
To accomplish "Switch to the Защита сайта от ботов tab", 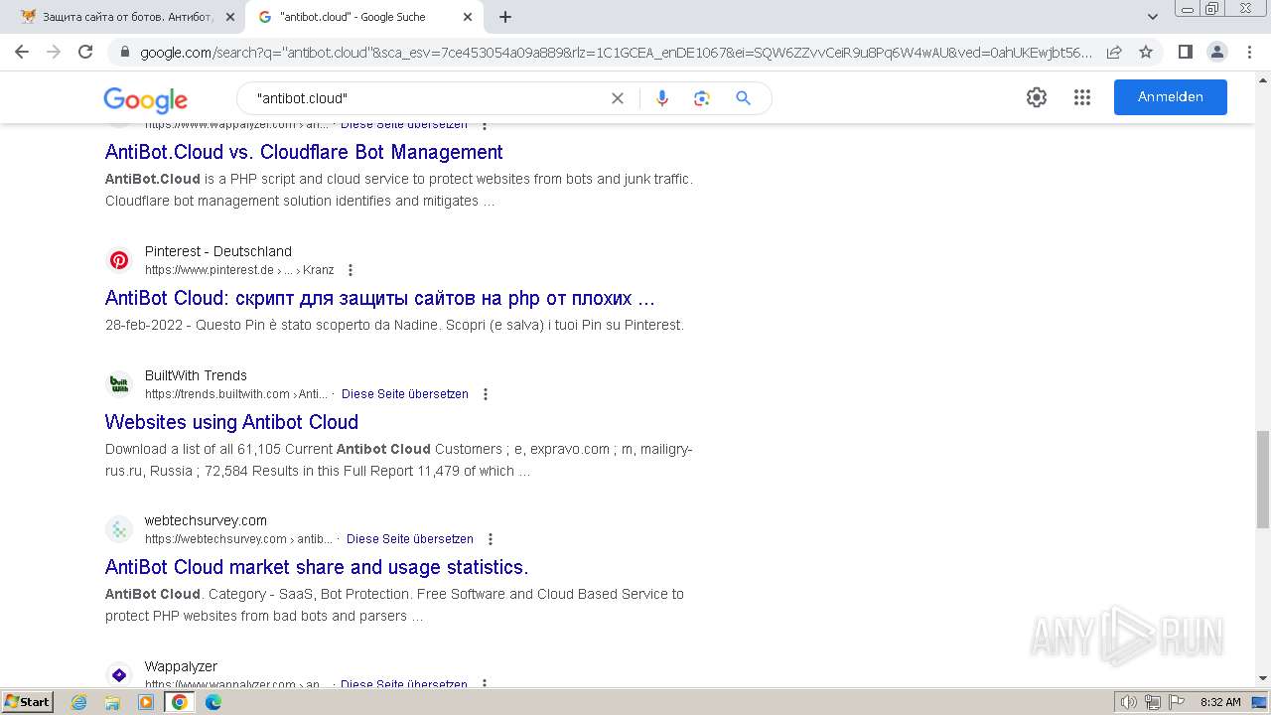I will coord(126,17).
